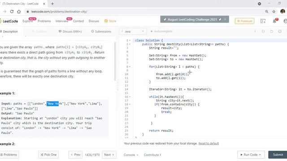Go to Prev problem
The image size is (287, 161).
coord(75,155)
